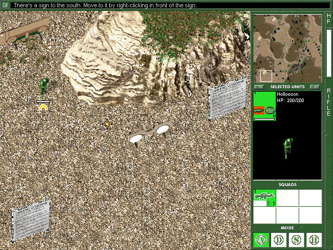Click the vertical HP bar

click(x=328, y=53)
